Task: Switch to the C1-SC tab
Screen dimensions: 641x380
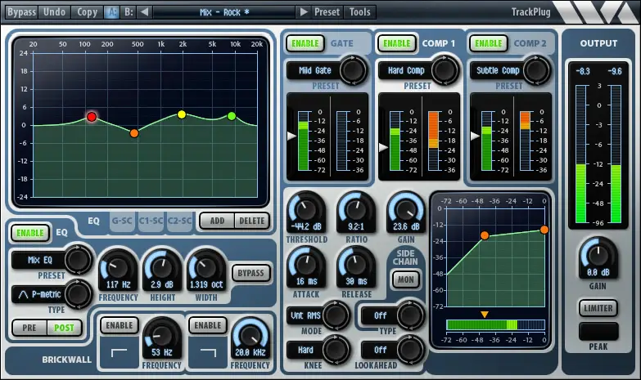Action: (151, 221)
